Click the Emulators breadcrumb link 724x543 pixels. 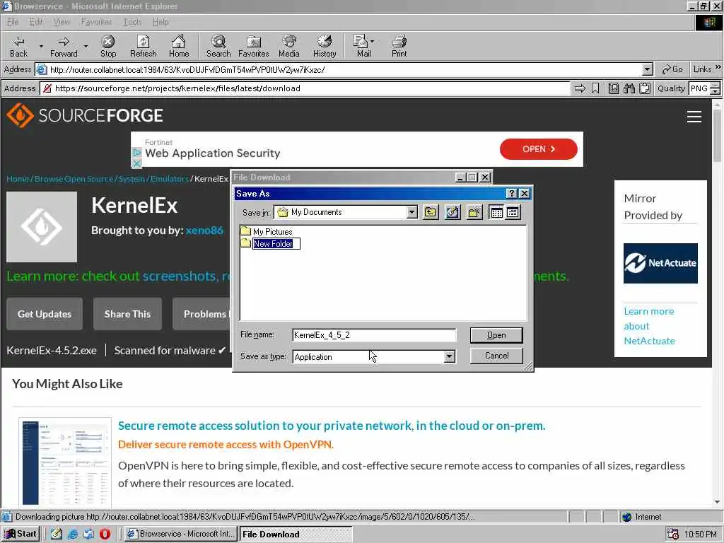170,179
